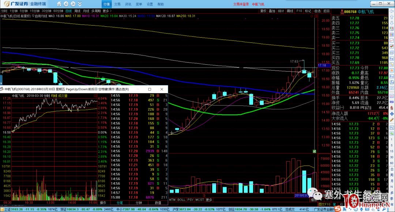
Task: Click stock code 000768 header
Action: click(350, 12)
